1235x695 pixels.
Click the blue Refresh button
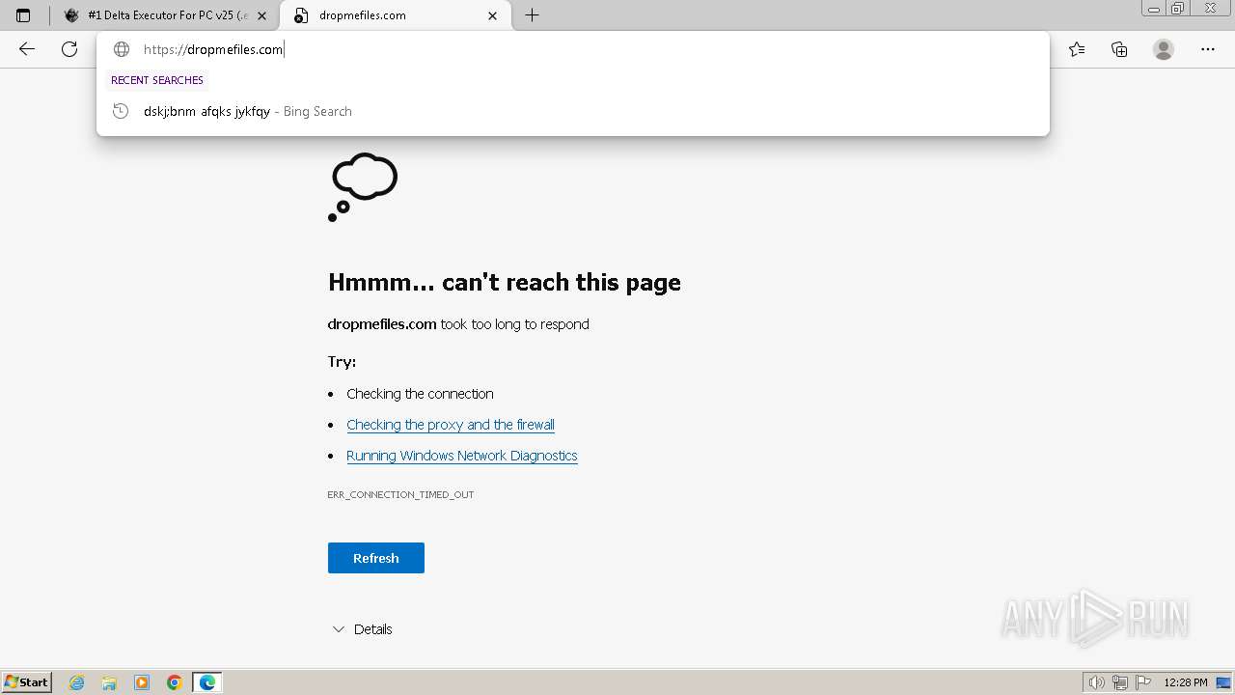coord(376,558)
